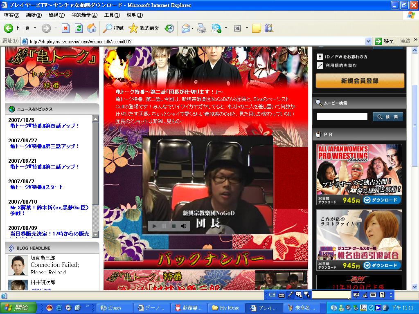
Task: Click the movie search input field
Action: [x=342, y=117]
